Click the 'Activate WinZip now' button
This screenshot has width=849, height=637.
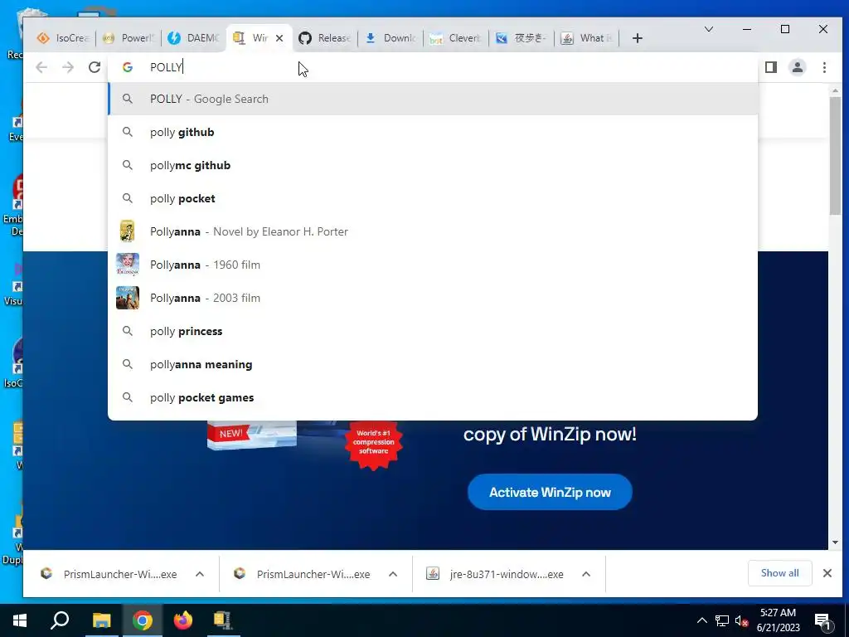point(550,492)
